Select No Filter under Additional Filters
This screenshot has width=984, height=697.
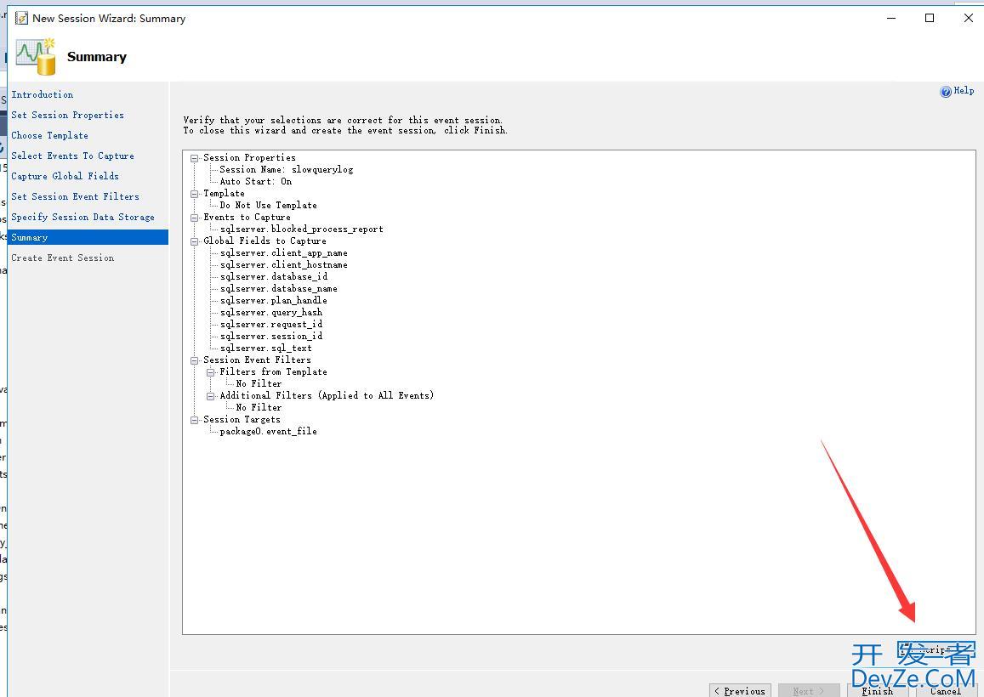point(259,408)
